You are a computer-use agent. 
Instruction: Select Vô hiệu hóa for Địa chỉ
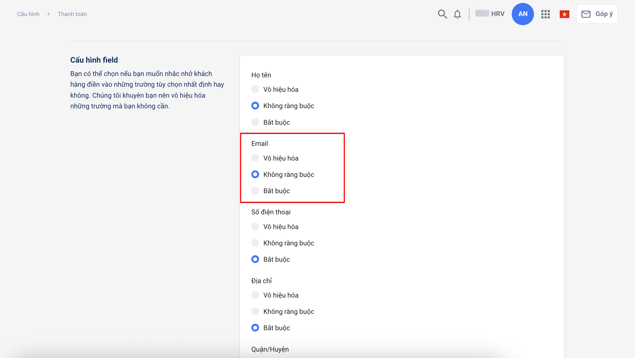click(255, 295)
